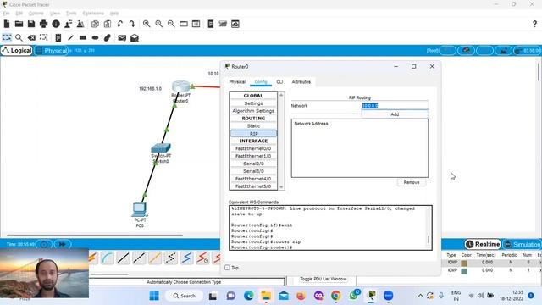Choose the Add Simple PDU envelope
Viewport: 542px width, 305px height.
pos(122,37)
